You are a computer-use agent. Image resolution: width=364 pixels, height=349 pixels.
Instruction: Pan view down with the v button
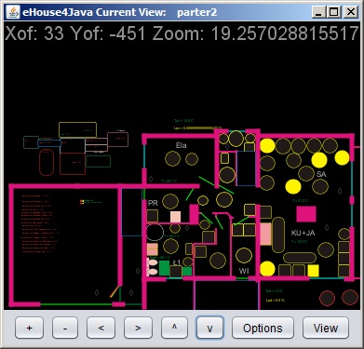coord(209,328)
